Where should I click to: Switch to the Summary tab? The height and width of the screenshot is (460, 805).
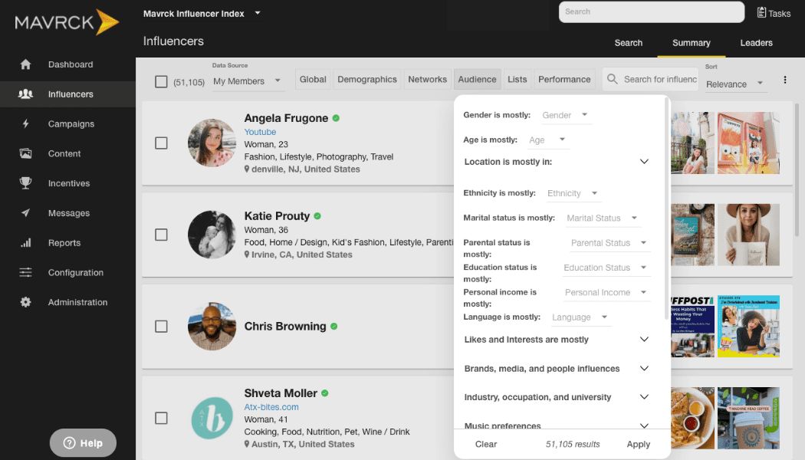[x=691, y=43]
